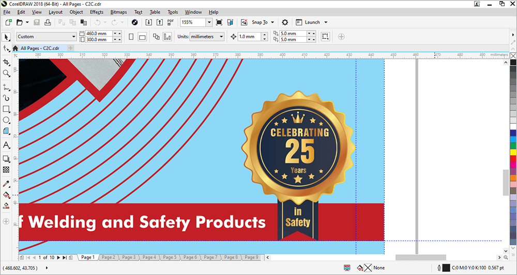This screenshot has height=275, width=517.
Task: Add new document tab plus
Action: click(70, 48)
